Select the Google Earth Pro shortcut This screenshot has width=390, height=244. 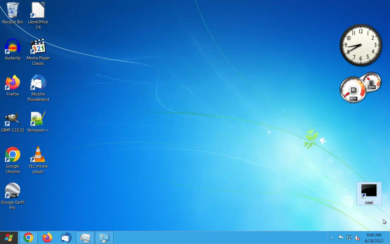pos(12,196)
